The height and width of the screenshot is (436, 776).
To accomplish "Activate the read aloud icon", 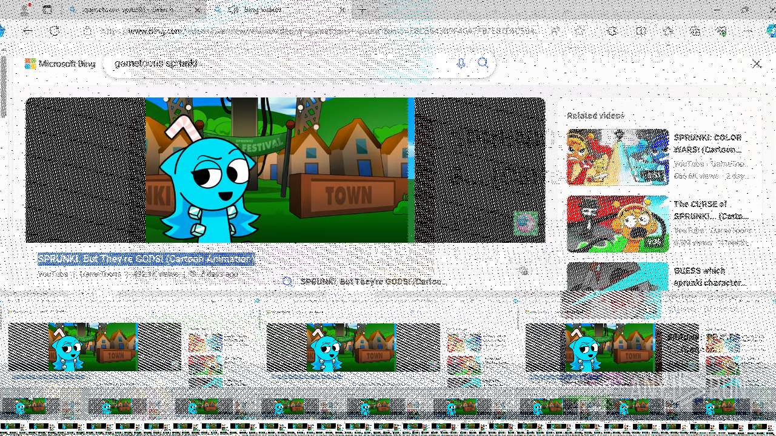I will click(x=555, y=31).
